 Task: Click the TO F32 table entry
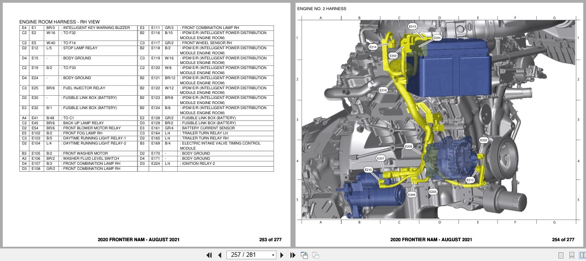click(68, 33)
